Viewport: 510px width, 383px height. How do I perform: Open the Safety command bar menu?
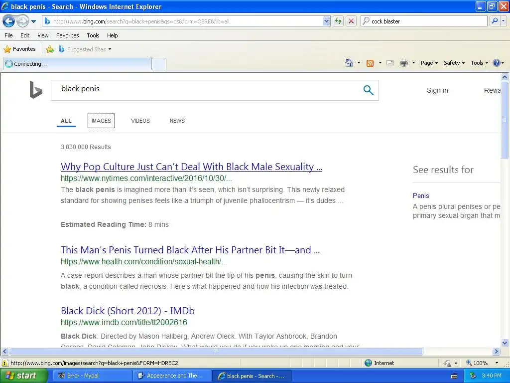pos(454,63)
